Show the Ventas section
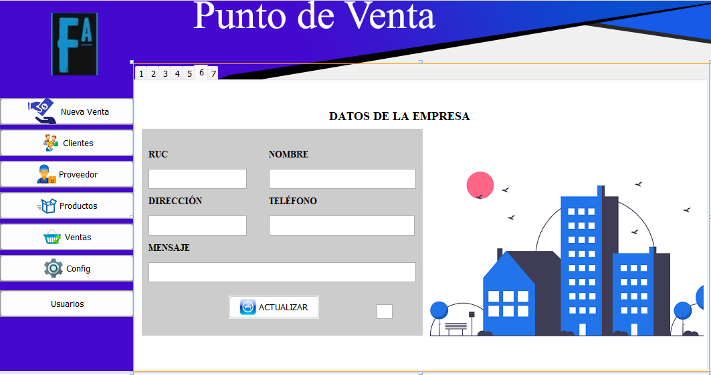 [67, 237]
